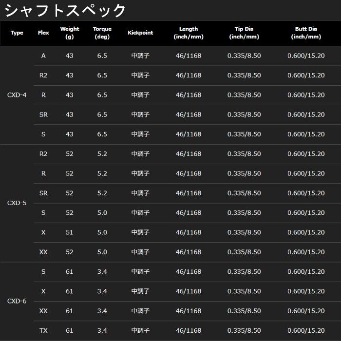Click torque 5.2 in CXD-5 SR row
The image size is (341, 341).
pyautogui.click(x=102, y=193)
